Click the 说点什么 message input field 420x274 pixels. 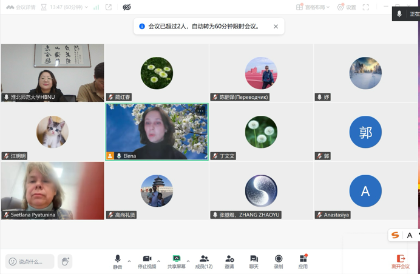30,261
